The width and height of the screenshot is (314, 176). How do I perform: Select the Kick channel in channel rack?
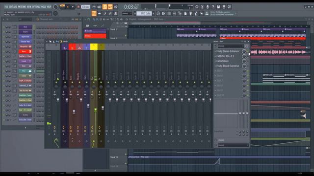pos(25,27)
